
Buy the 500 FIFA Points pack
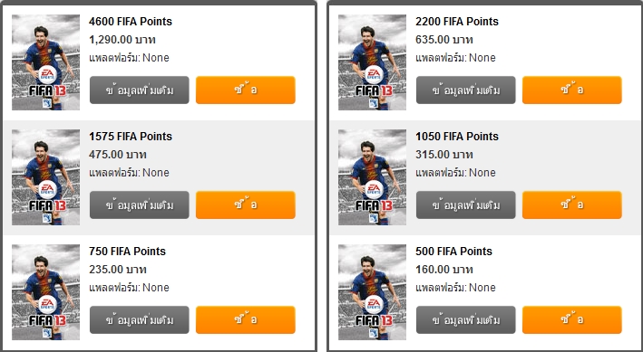point(572,320)
